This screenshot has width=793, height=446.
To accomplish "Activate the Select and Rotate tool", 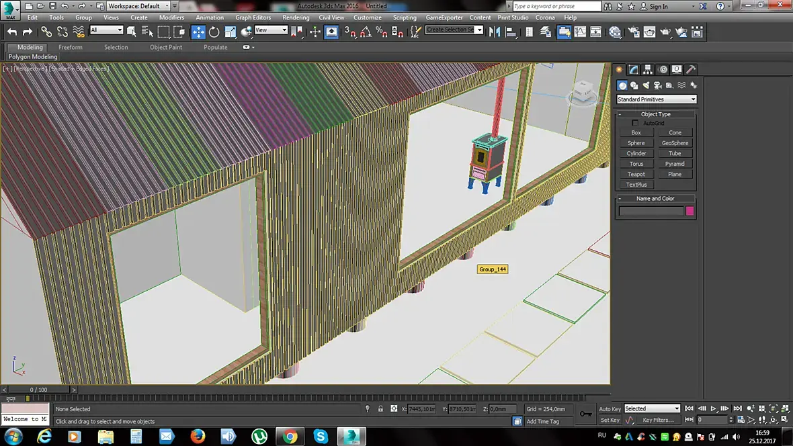I will (x=214, y=32).
